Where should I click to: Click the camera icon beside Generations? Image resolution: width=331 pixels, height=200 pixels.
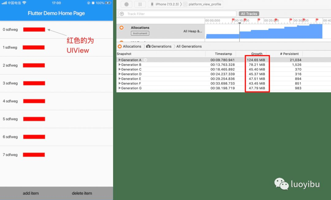148,46
